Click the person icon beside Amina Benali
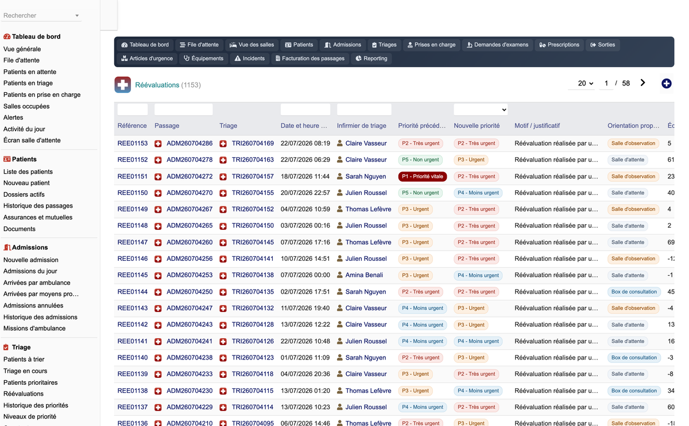The width and height of the screenshot is (689, 426). tap(340, 275)
